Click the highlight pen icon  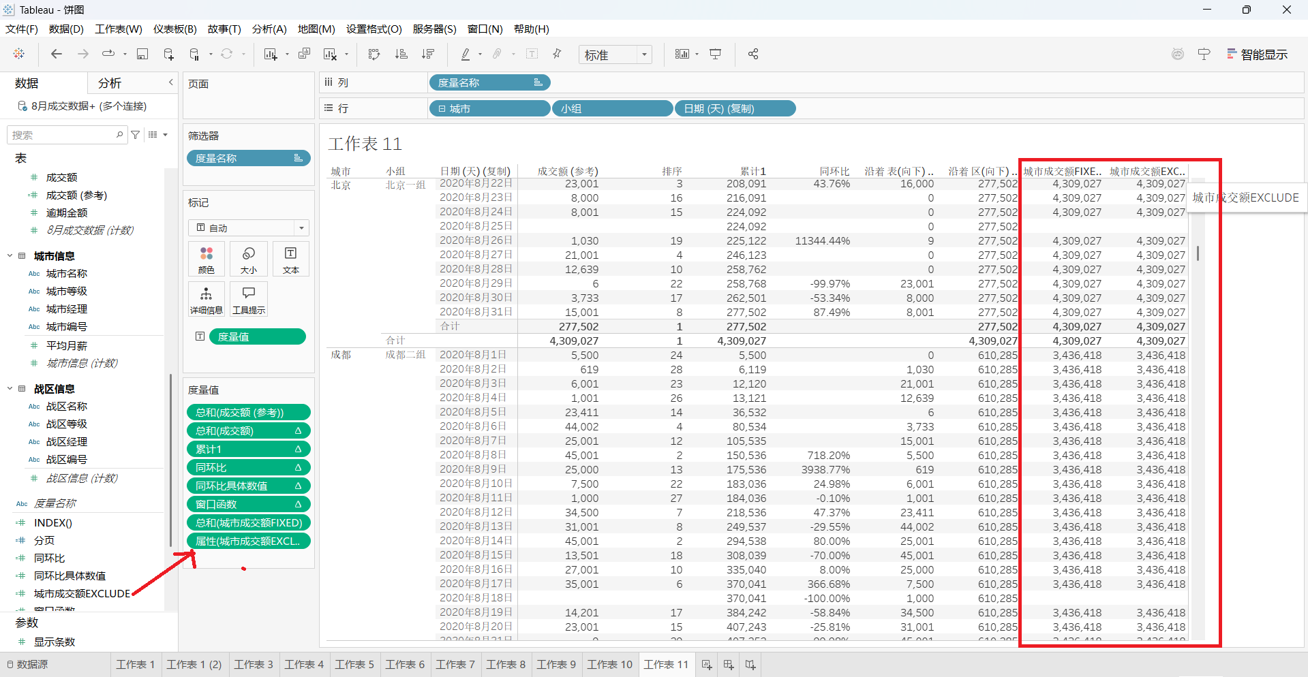[x=466, y=54]
